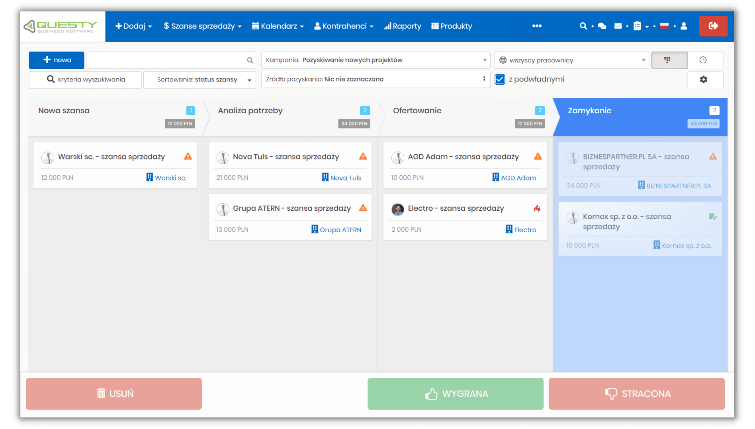Click the WYGRANA button
The height and width of the screenshot is (429, 755).
click(456, 394)
